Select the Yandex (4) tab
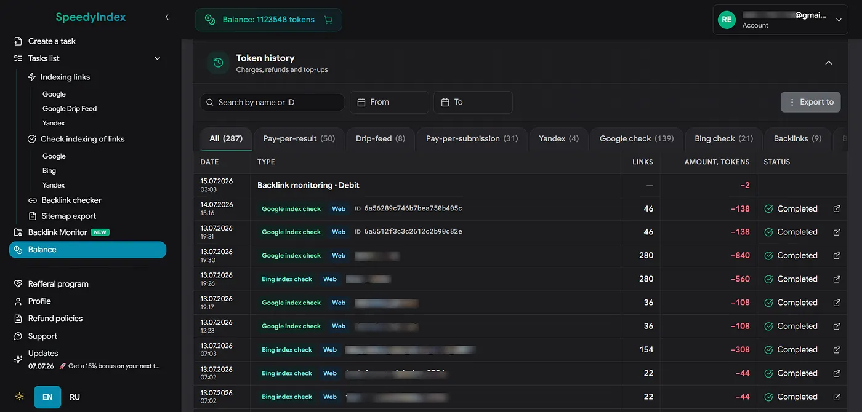The image size is (862, 412). point(558,138)
